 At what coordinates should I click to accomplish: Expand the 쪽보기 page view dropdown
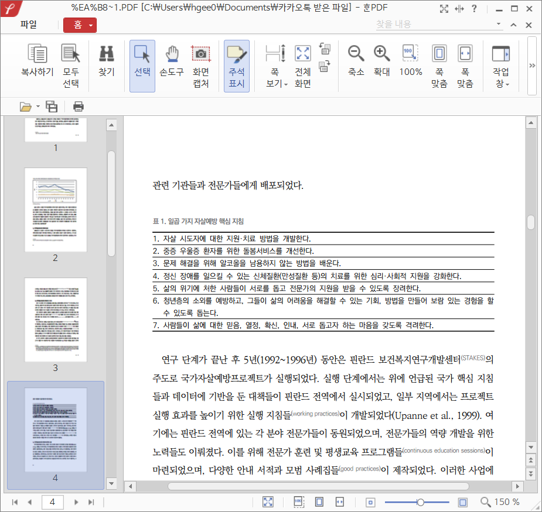(x=276, y=77)
